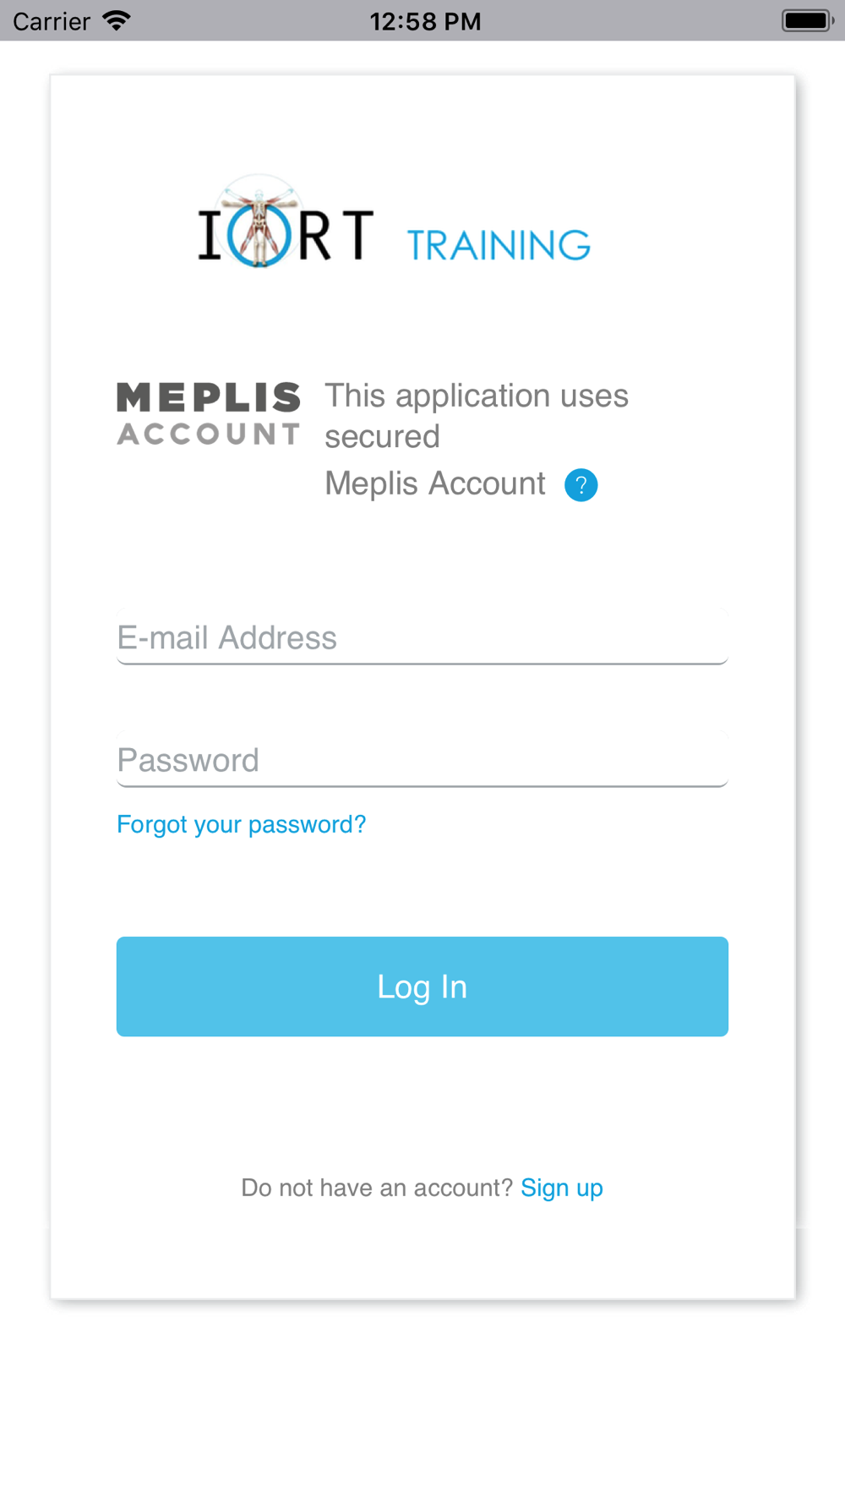The width and height of the screenshot is (845, 1503).
Task: Focus the Password field
Action: (x=422, y=760)
